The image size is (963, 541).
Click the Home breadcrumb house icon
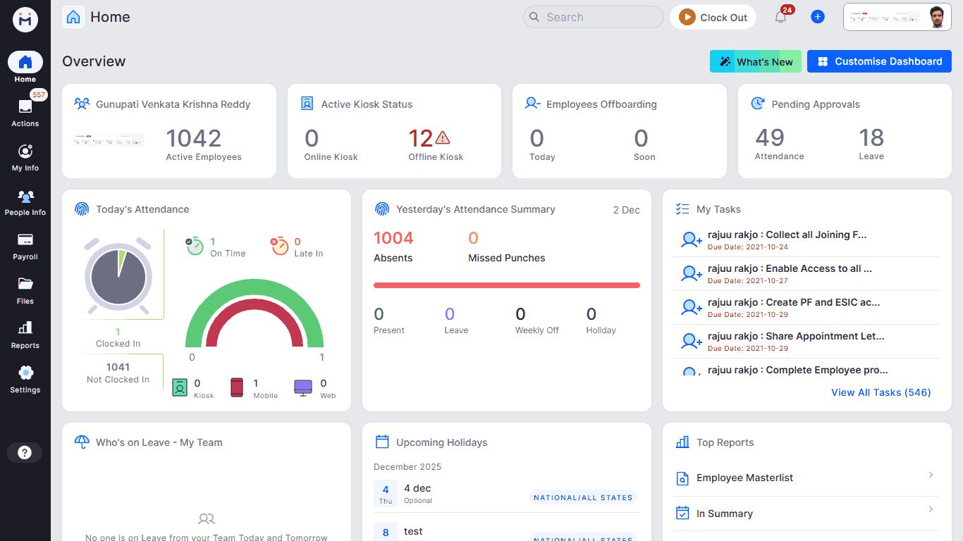click(73, 17)
